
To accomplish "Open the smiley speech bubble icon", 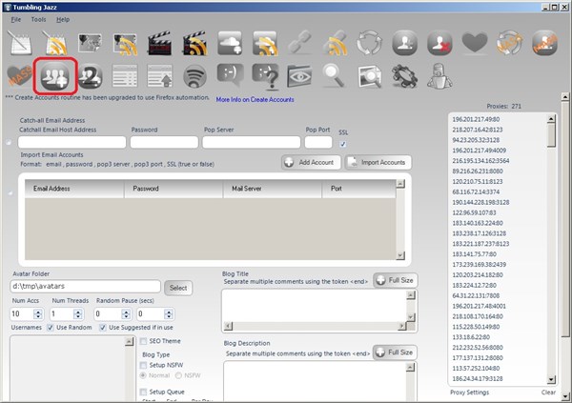I will click(230, 75).
